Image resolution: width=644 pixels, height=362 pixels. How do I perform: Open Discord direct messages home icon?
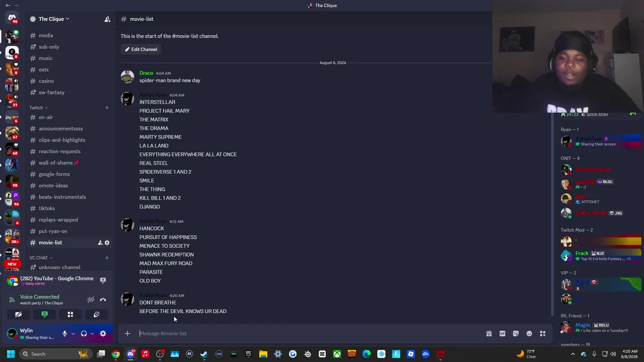coord(12,19)
